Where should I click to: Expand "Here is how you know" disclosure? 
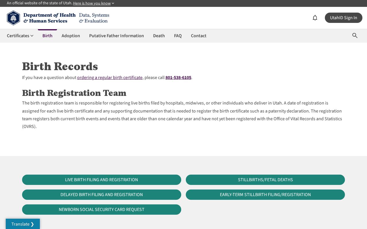(x=94, y=3)
